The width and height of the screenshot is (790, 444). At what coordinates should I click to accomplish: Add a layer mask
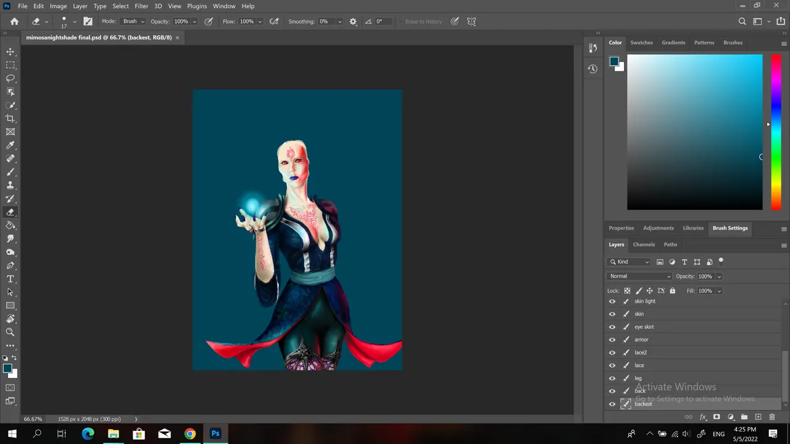pos(717,417)
